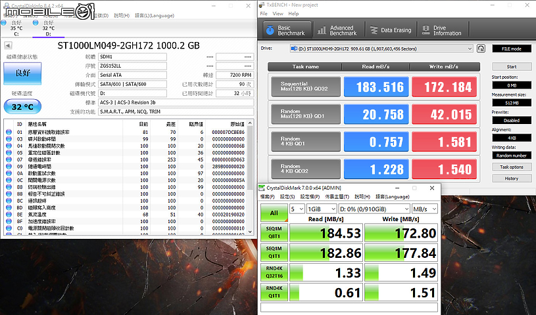Click the Basic Benchmark stopwatch icon
The height and width of the screenshot is (315, 536).
pos(270,30)
